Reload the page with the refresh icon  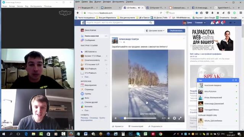coord(161,13)
